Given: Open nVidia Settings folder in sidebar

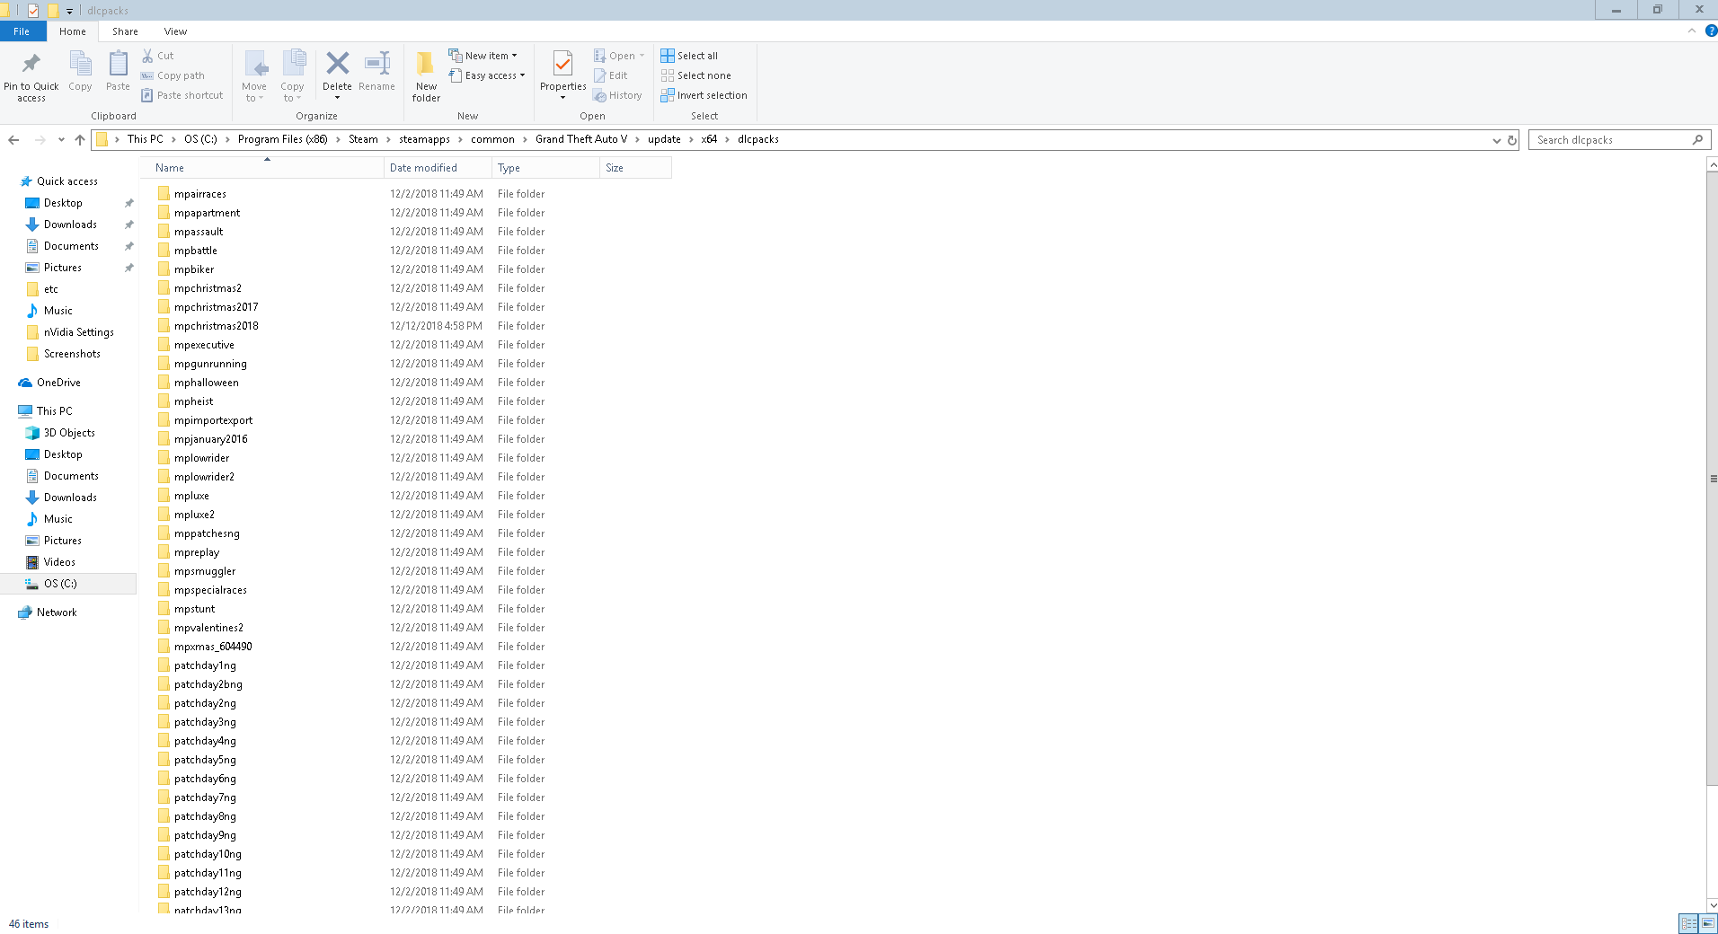Looking at the screenshot, I should pos(79,332).
